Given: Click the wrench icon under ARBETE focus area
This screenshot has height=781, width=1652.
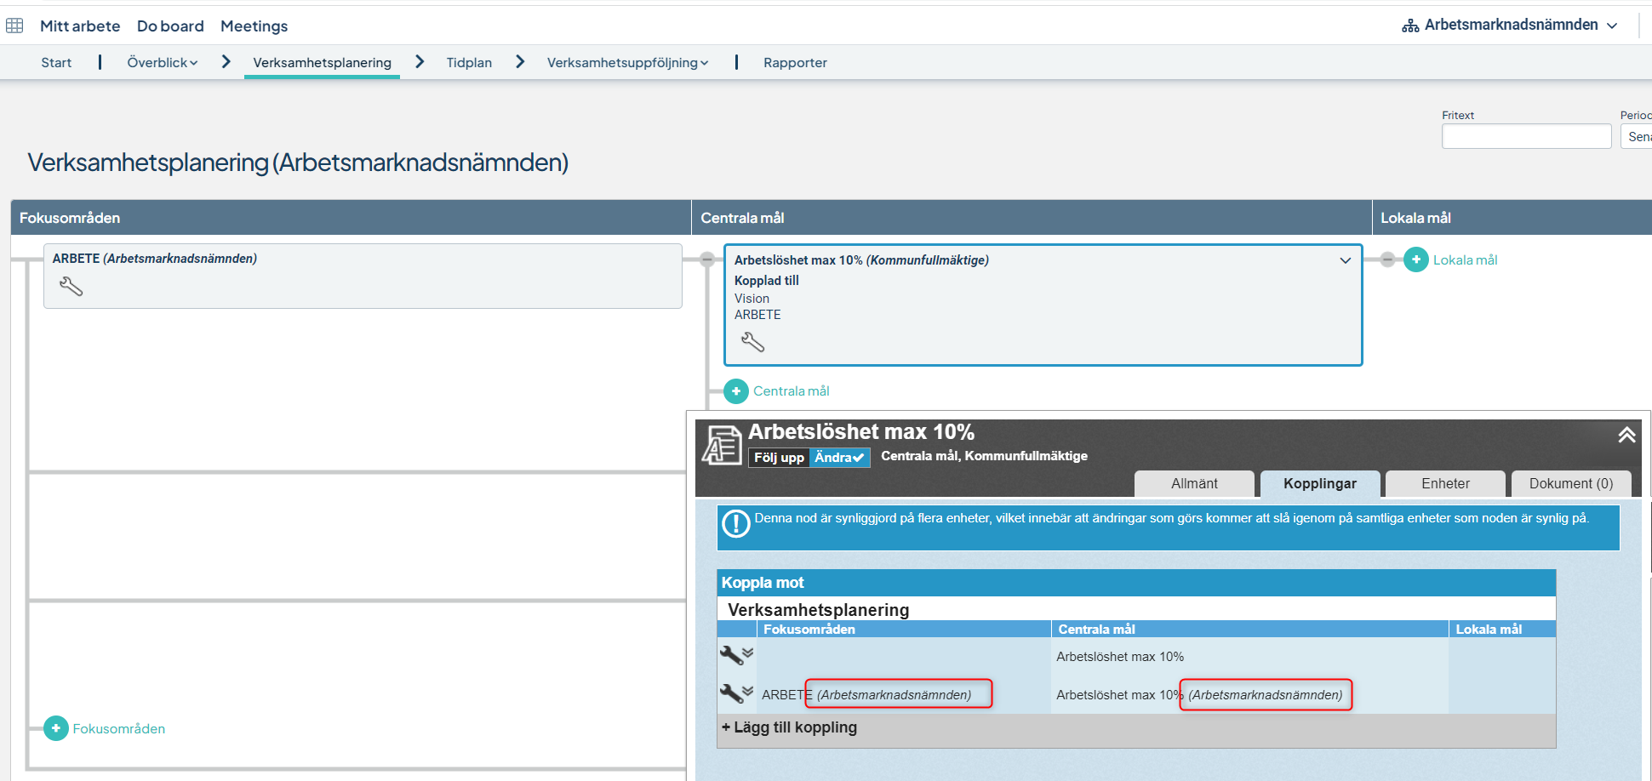Looking at the screenshot, I should [71, 288].
